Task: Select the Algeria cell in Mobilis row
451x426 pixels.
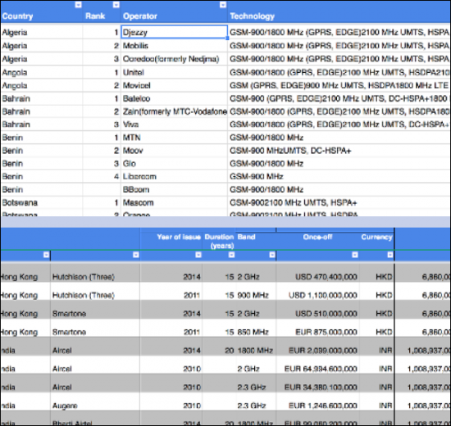Action: coord(42,45)
